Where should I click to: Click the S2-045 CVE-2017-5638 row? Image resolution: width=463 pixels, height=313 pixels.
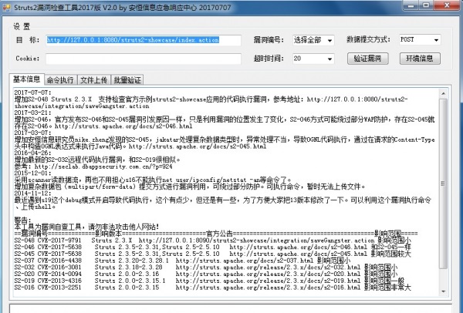click(213, 254)
